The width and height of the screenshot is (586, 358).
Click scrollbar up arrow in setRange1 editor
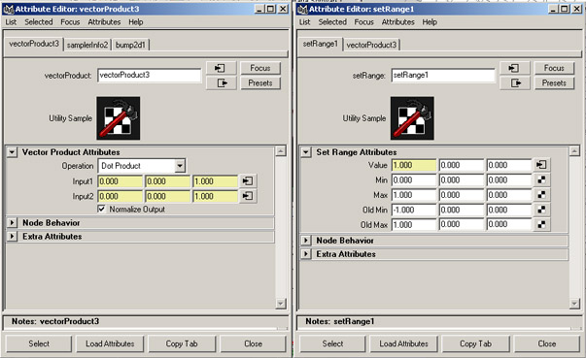(x=574, y=150)
